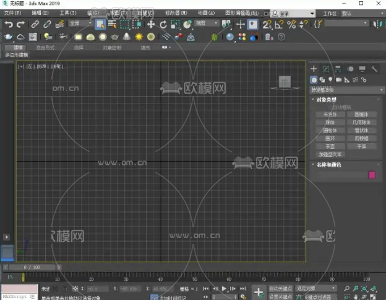
Task: Click the magenta object color swatch
Action: click(x=372, y=175)
